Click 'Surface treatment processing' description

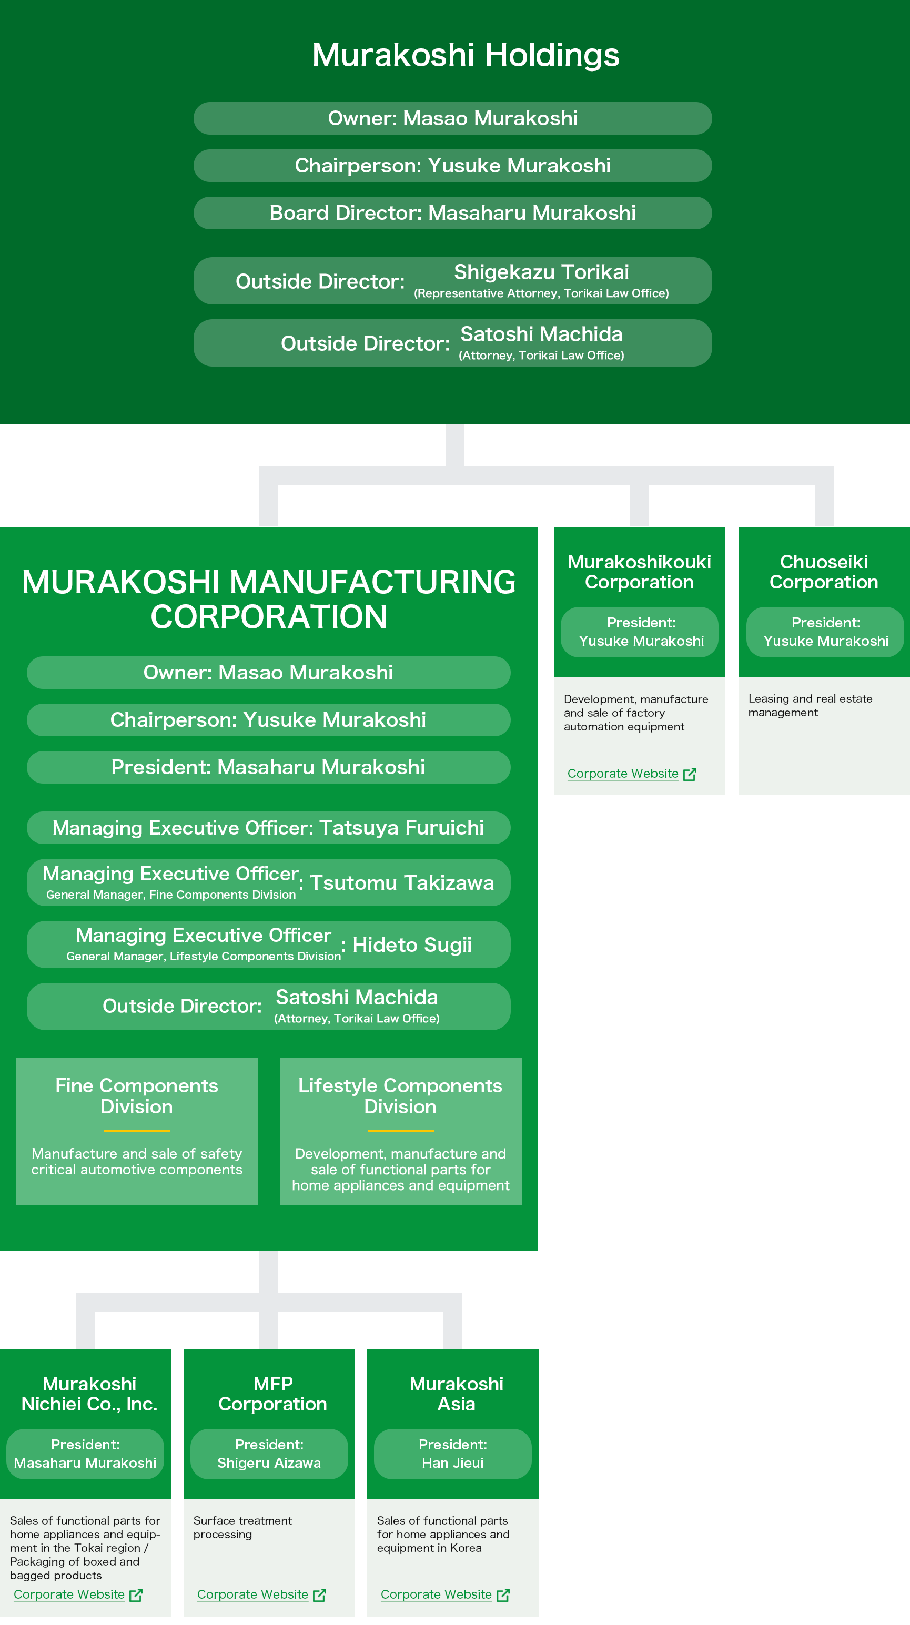click(243, 1527)
